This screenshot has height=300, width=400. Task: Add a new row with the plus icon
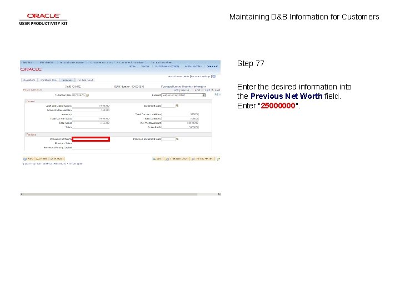click(216, 94)
